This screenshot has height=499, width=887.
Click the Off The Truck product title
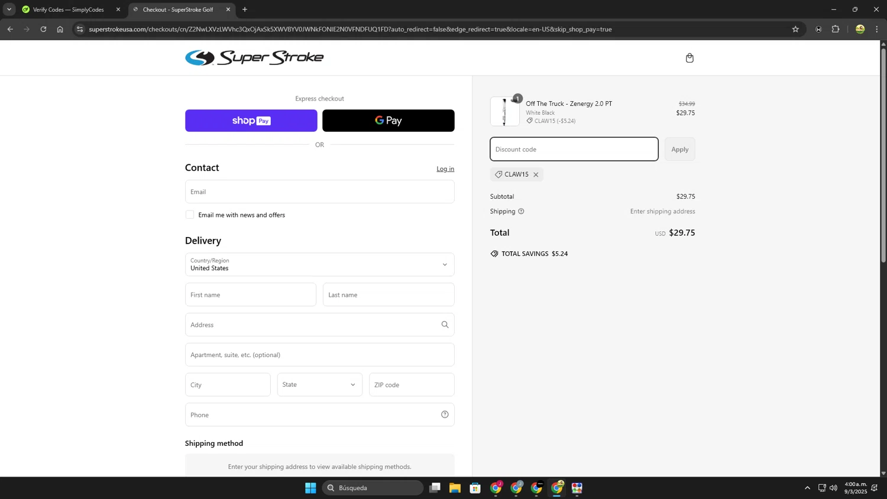(569, 103)
